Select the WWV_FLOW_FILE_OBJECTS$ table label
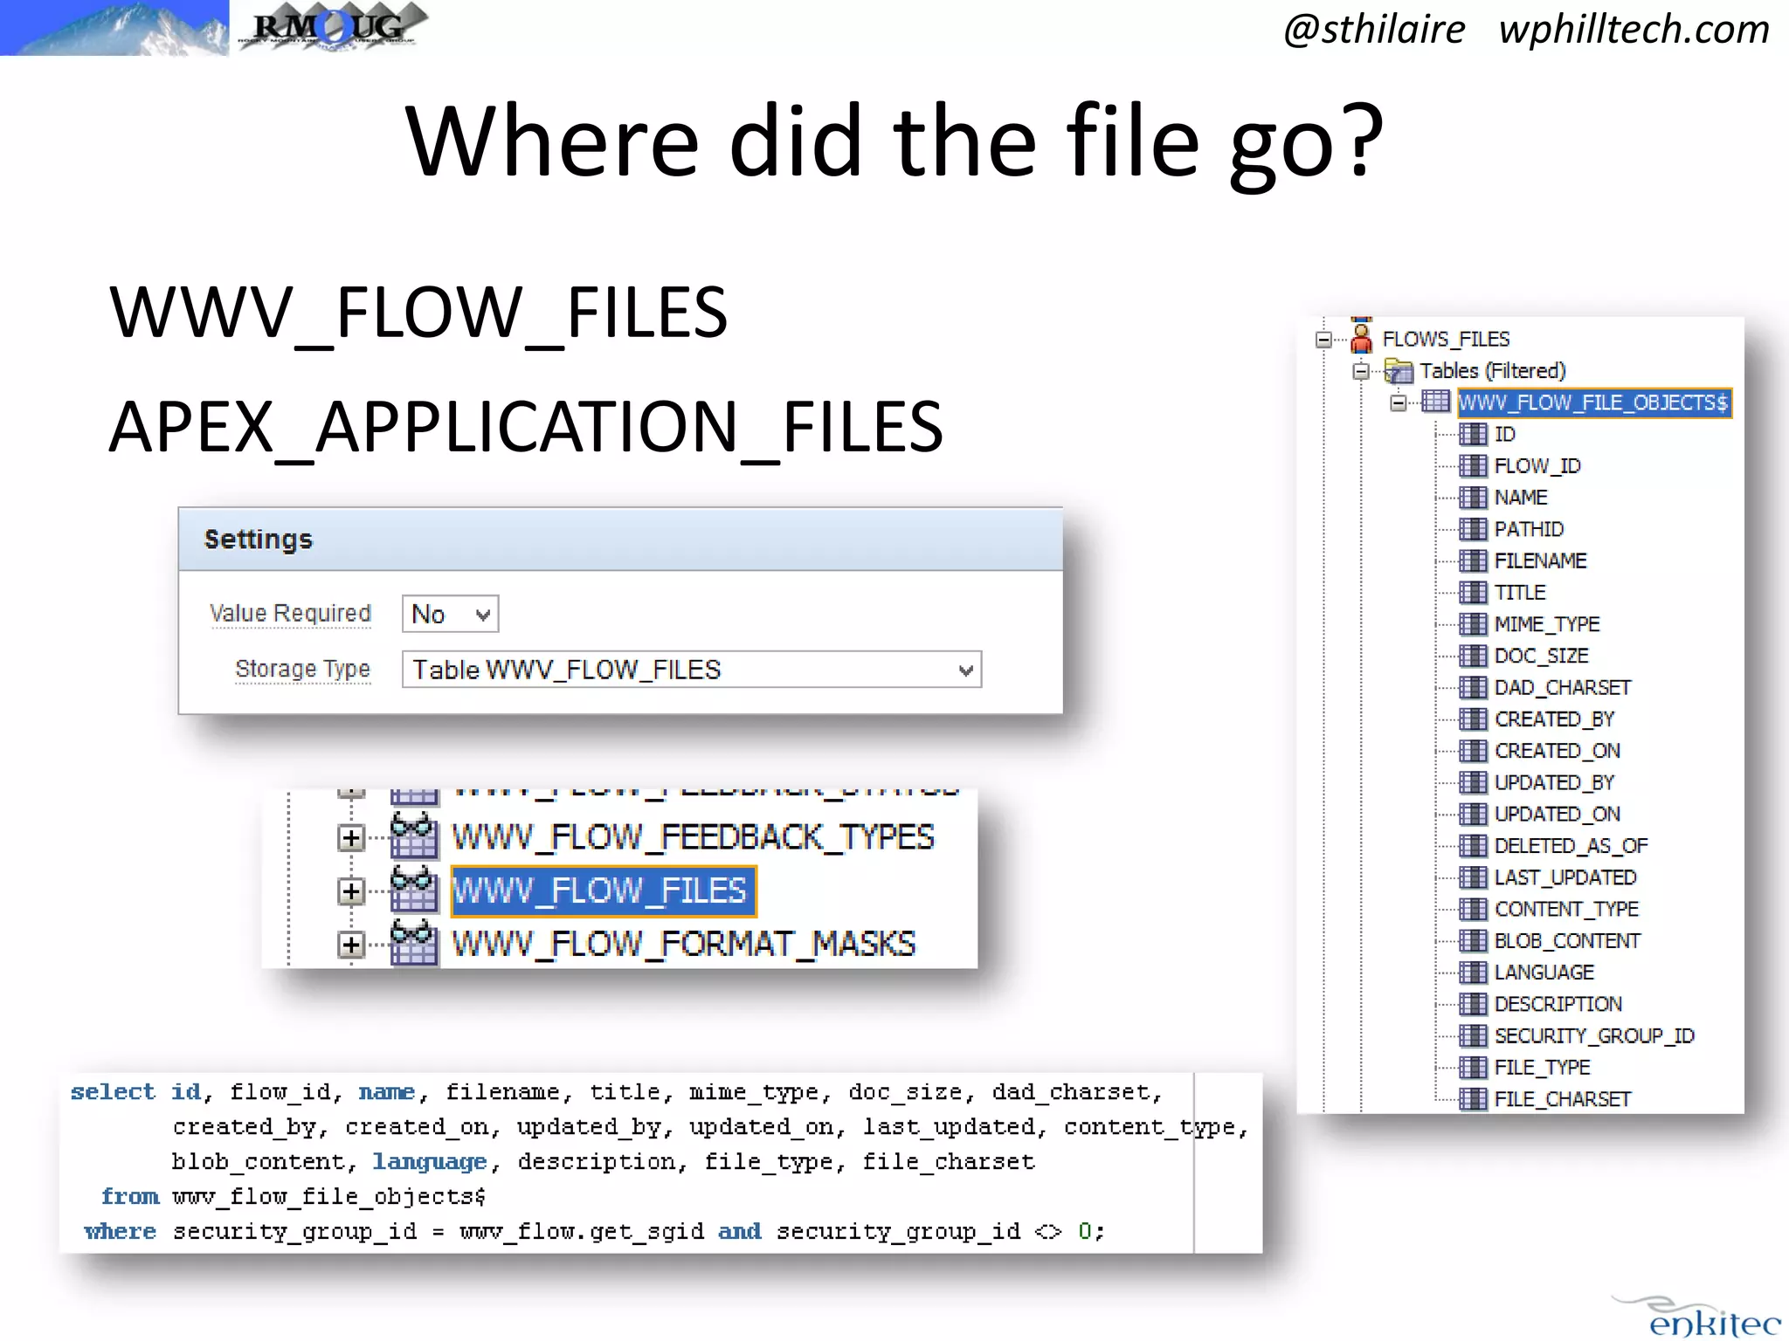1789x1341 pixels. click(1594, 402)
